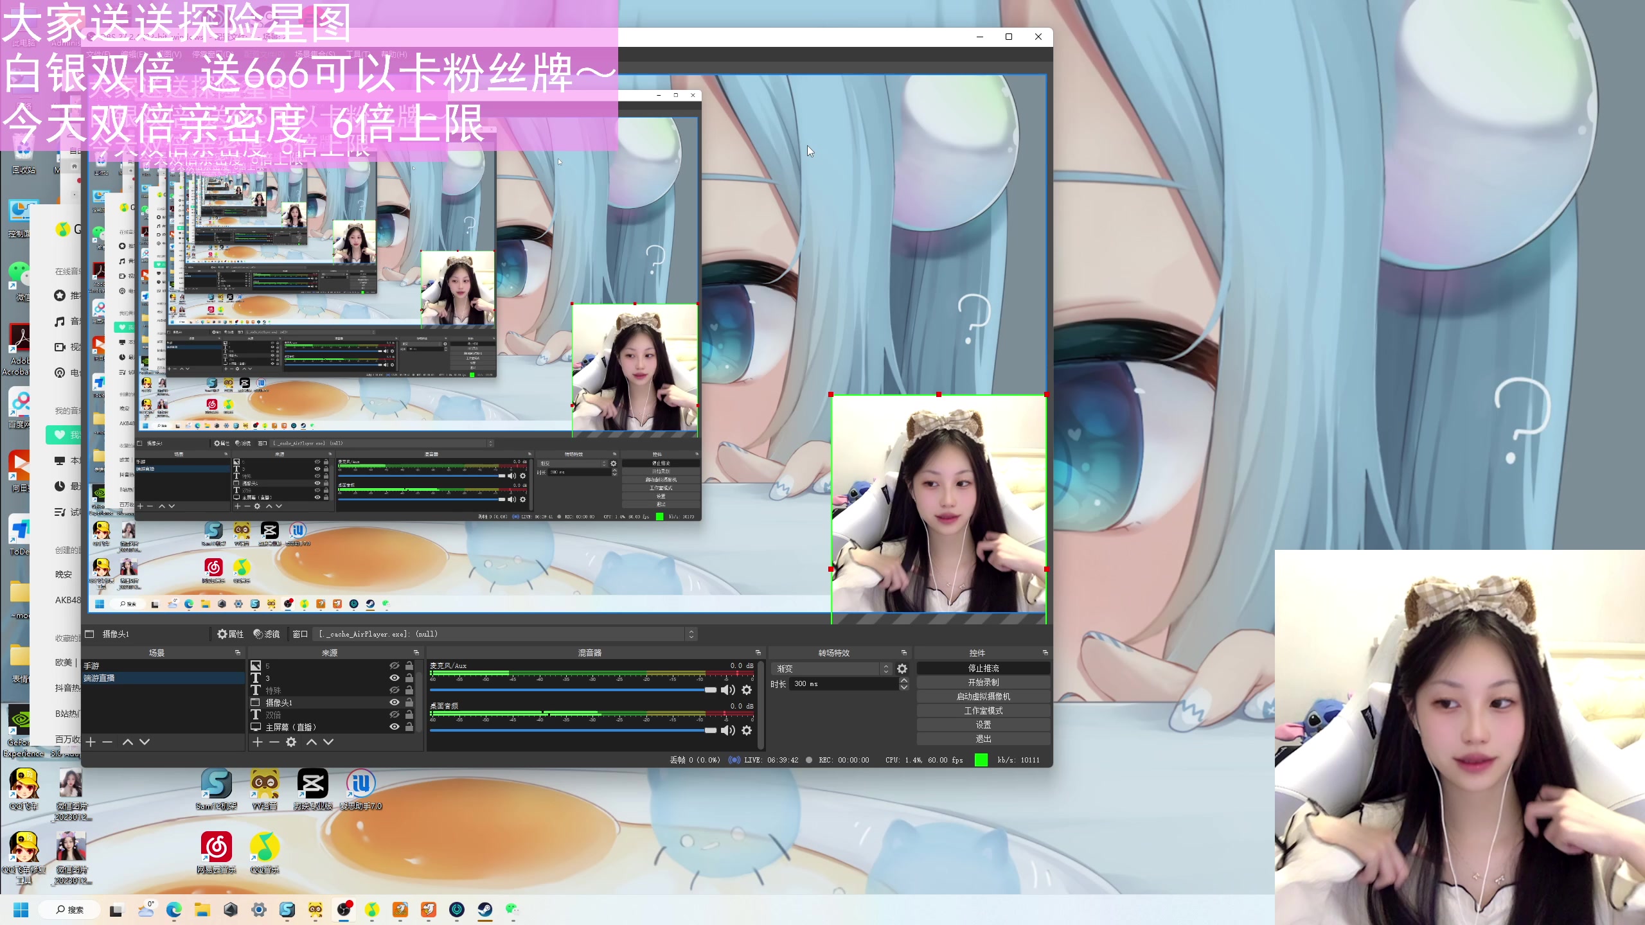This screenshot has width=1645, height=925.
Task: Select the 端游直播 scene
Action: click(163, 678)
